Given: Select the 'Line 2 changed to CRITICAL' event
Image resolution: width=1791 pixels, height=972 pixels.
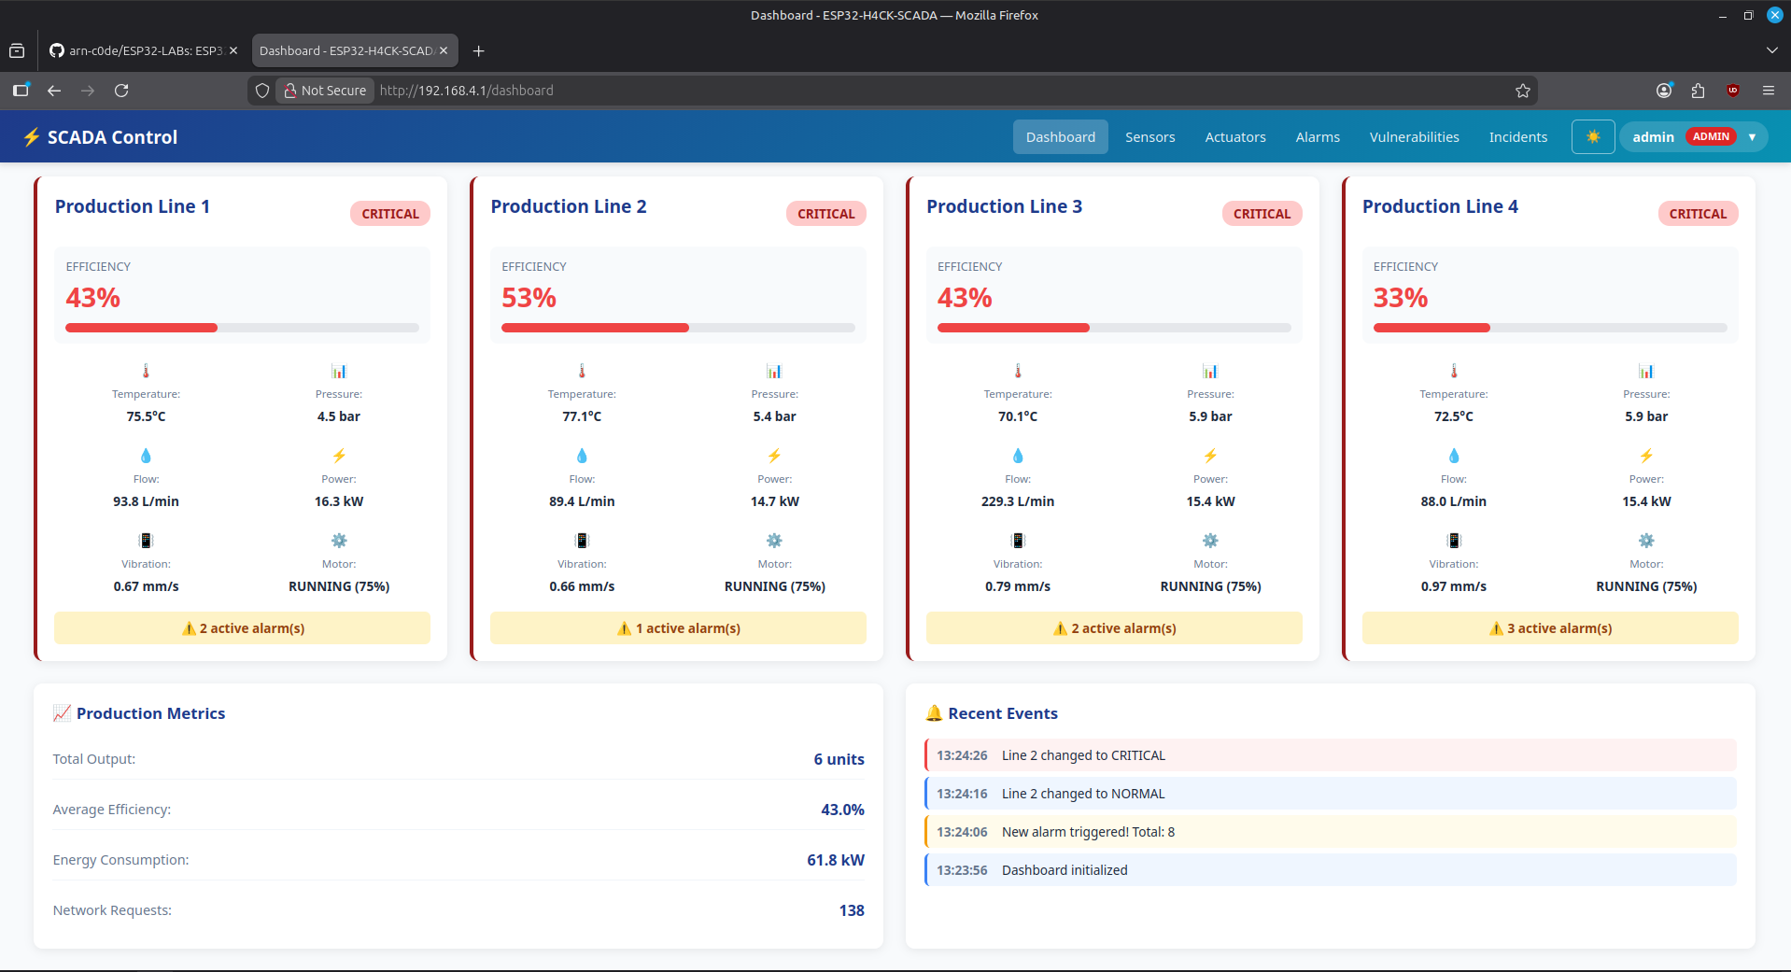Looking at the screenshot, I should pos(1331,755).
